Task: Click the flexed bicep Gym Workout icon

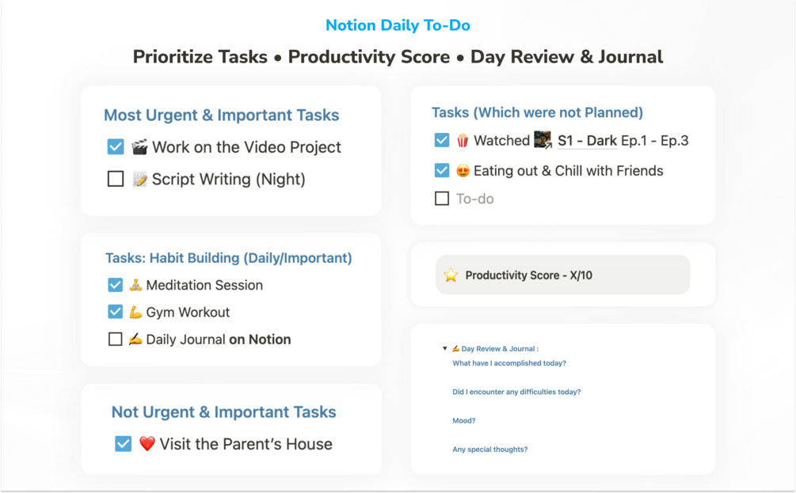Action: (x=135, y=313)
